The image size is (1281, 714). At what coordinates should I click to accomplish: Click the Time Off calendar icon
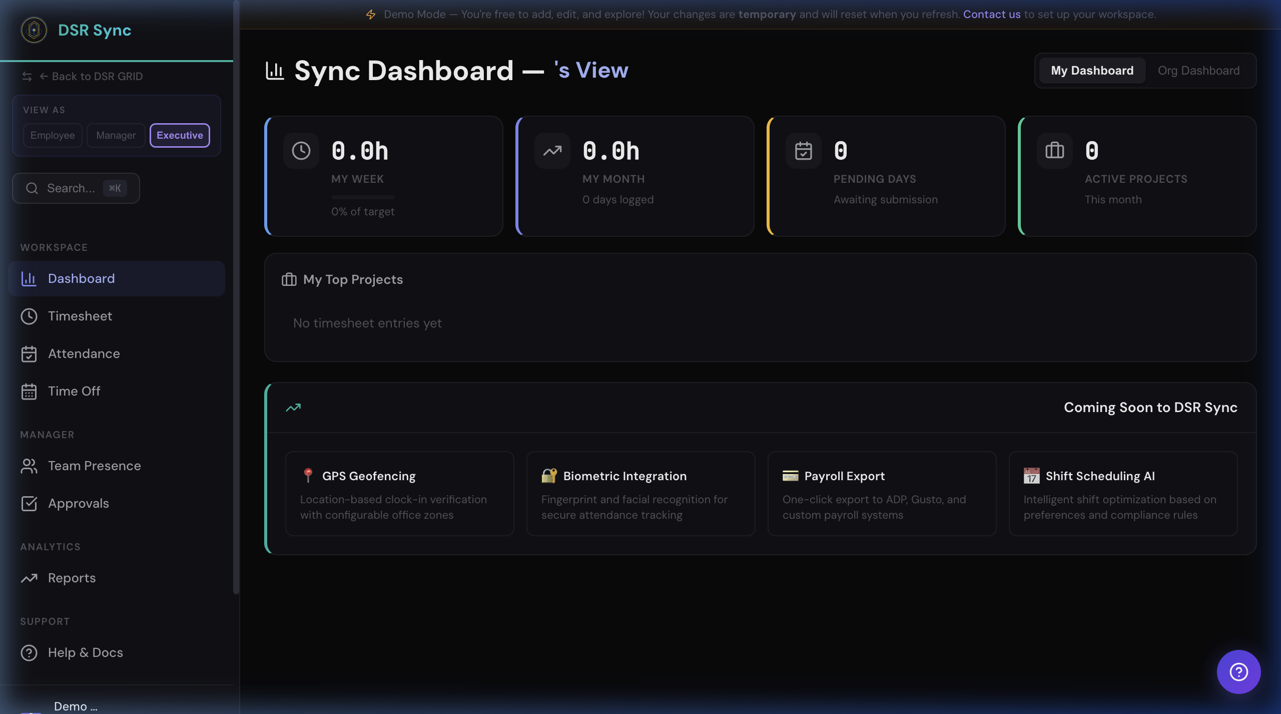29,391
